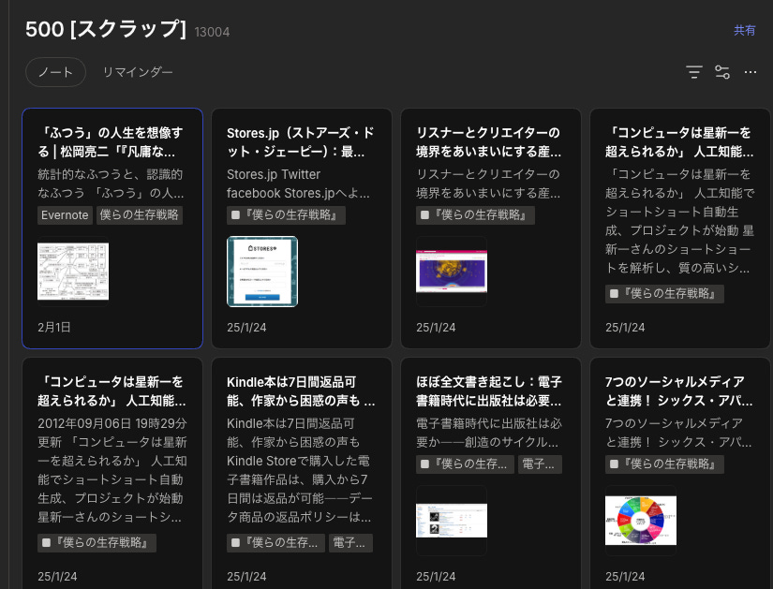The height and width of the screenshot is (589, 773).
Task: Open the three-dot more actions menu
Action: point(751,72)
